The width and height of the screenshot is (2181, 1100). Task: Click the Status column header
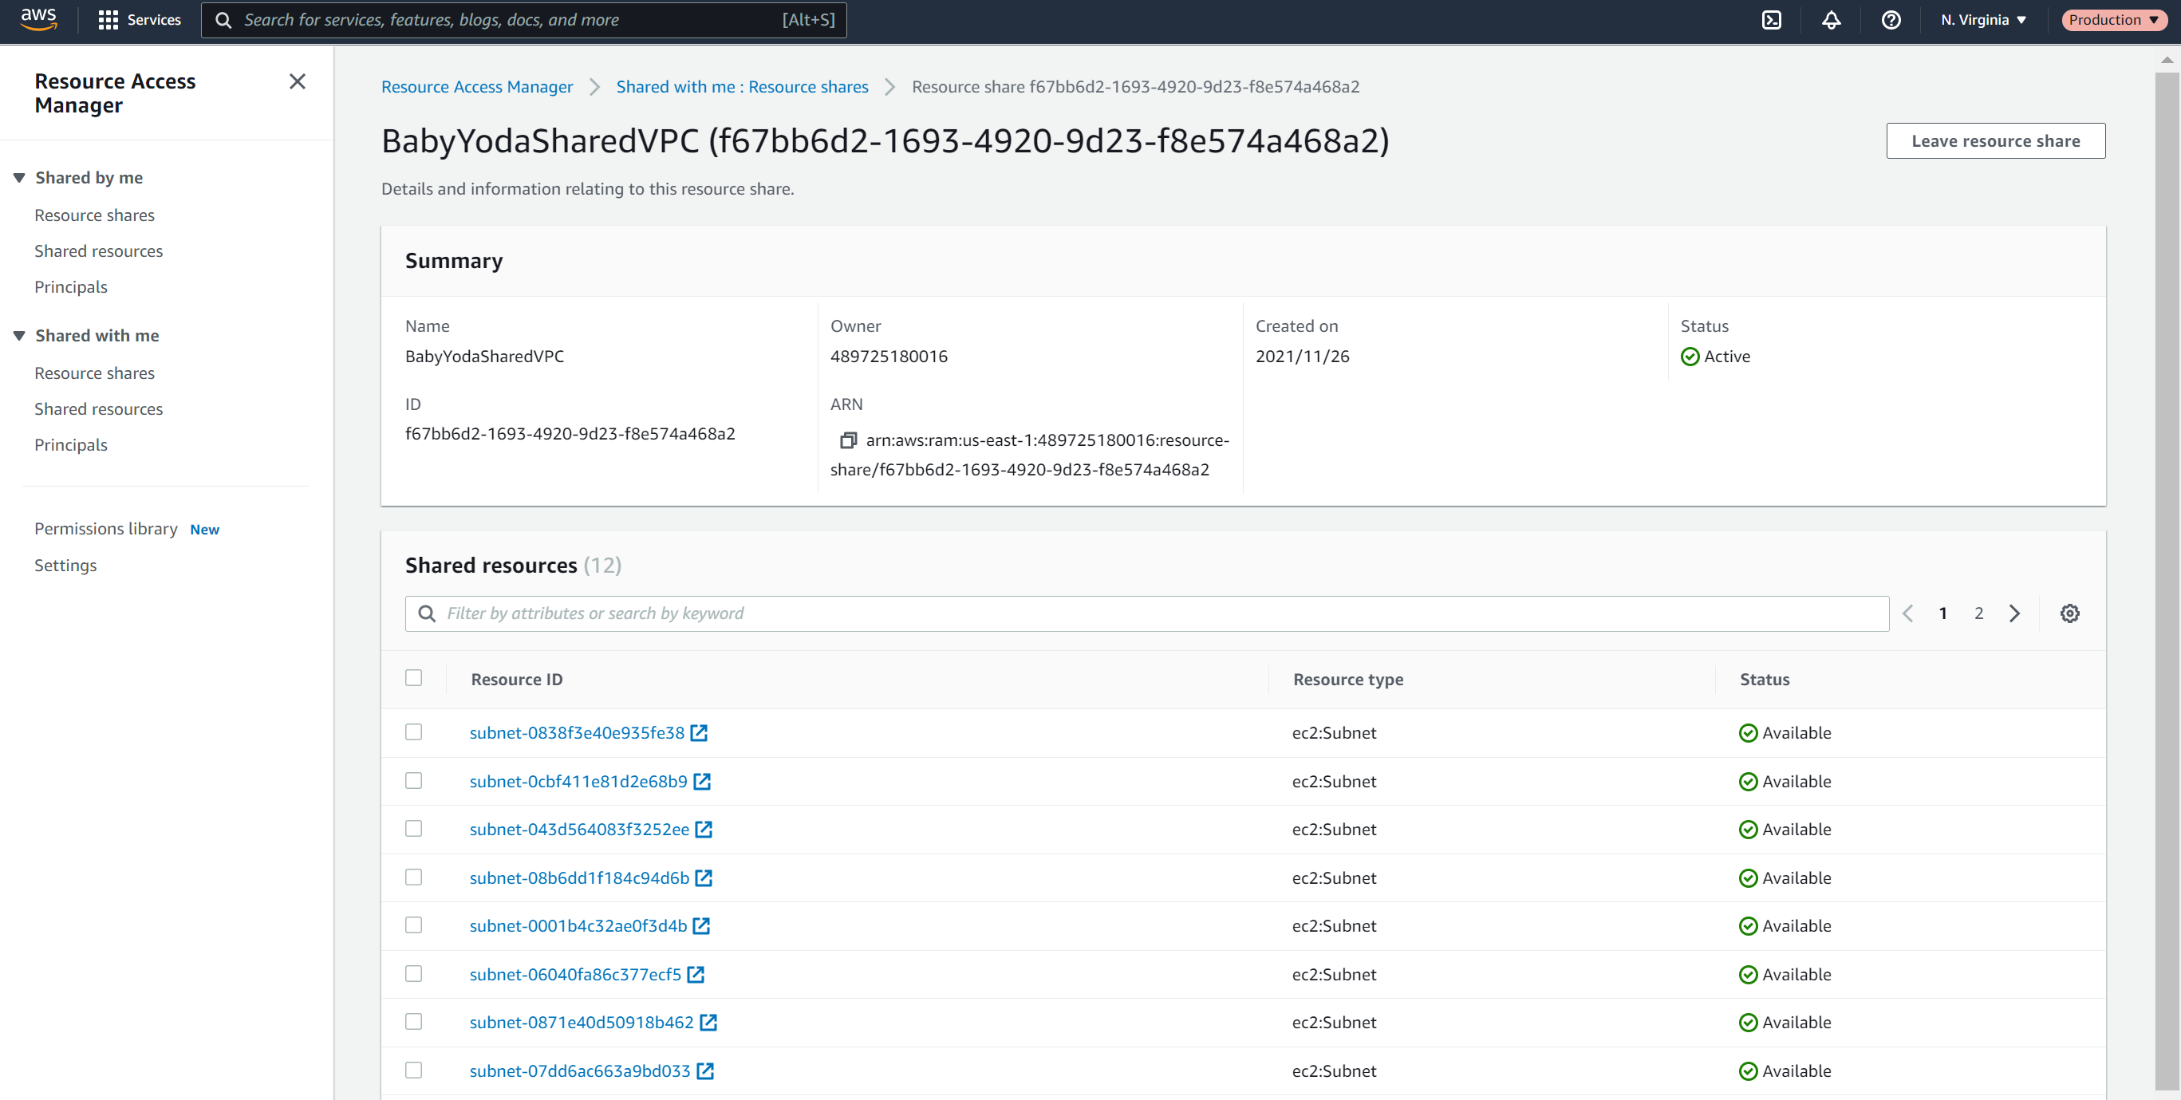pos(1765,679)
